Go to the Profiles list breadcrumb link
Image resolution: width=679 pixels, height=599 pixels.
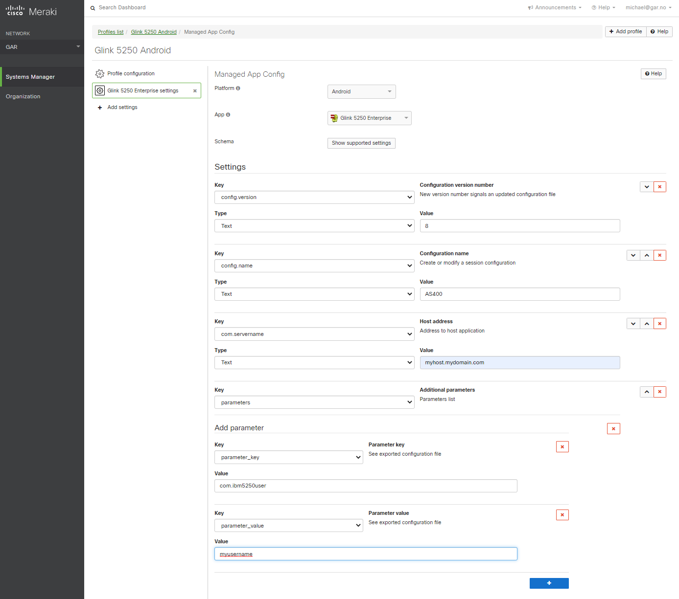coord(111,32)
